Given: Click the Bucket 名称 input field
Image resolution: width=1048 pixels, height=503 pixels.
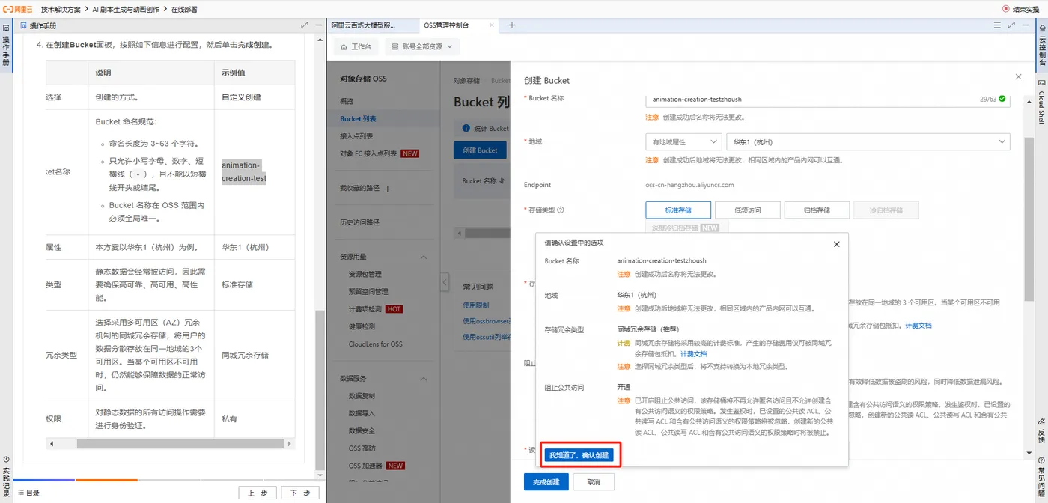Looking at the screenshot, I should 827,99.
